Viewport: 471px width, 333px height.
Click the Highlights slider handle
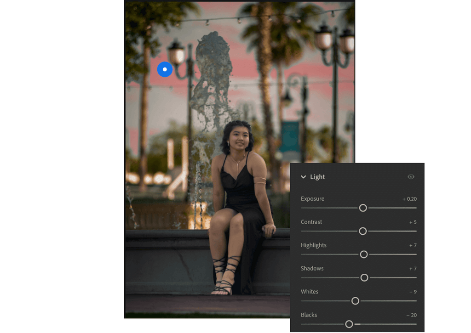(x=364, y=254)
